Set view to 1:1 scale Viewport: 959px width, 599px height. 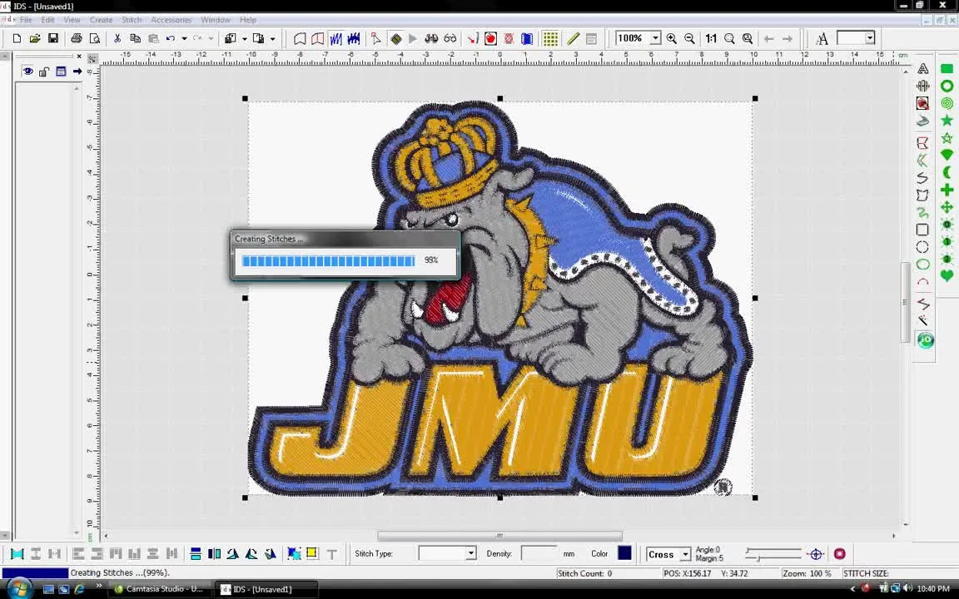711,38
